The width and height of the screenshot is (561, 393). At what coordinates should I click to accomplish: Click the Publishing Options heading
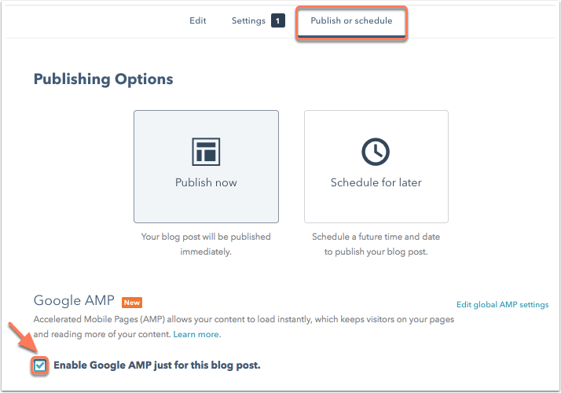(x=104, y=79)
